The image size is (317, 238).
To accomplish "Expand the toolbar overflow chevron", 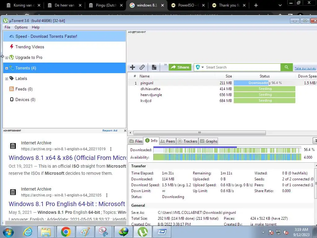I will (x=165, y=65).
